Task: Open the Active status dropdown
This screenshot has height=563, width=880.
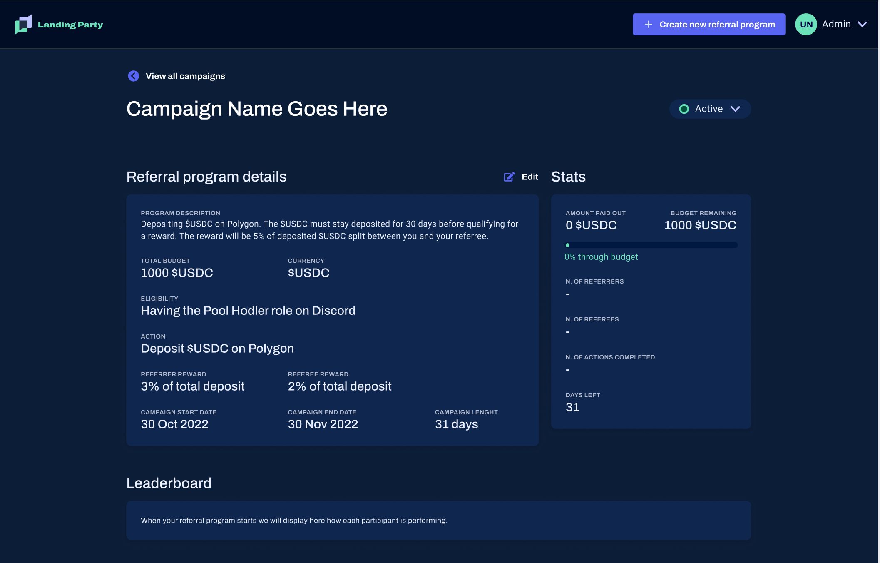Action: pyautogui.click(x=710, y=109)
